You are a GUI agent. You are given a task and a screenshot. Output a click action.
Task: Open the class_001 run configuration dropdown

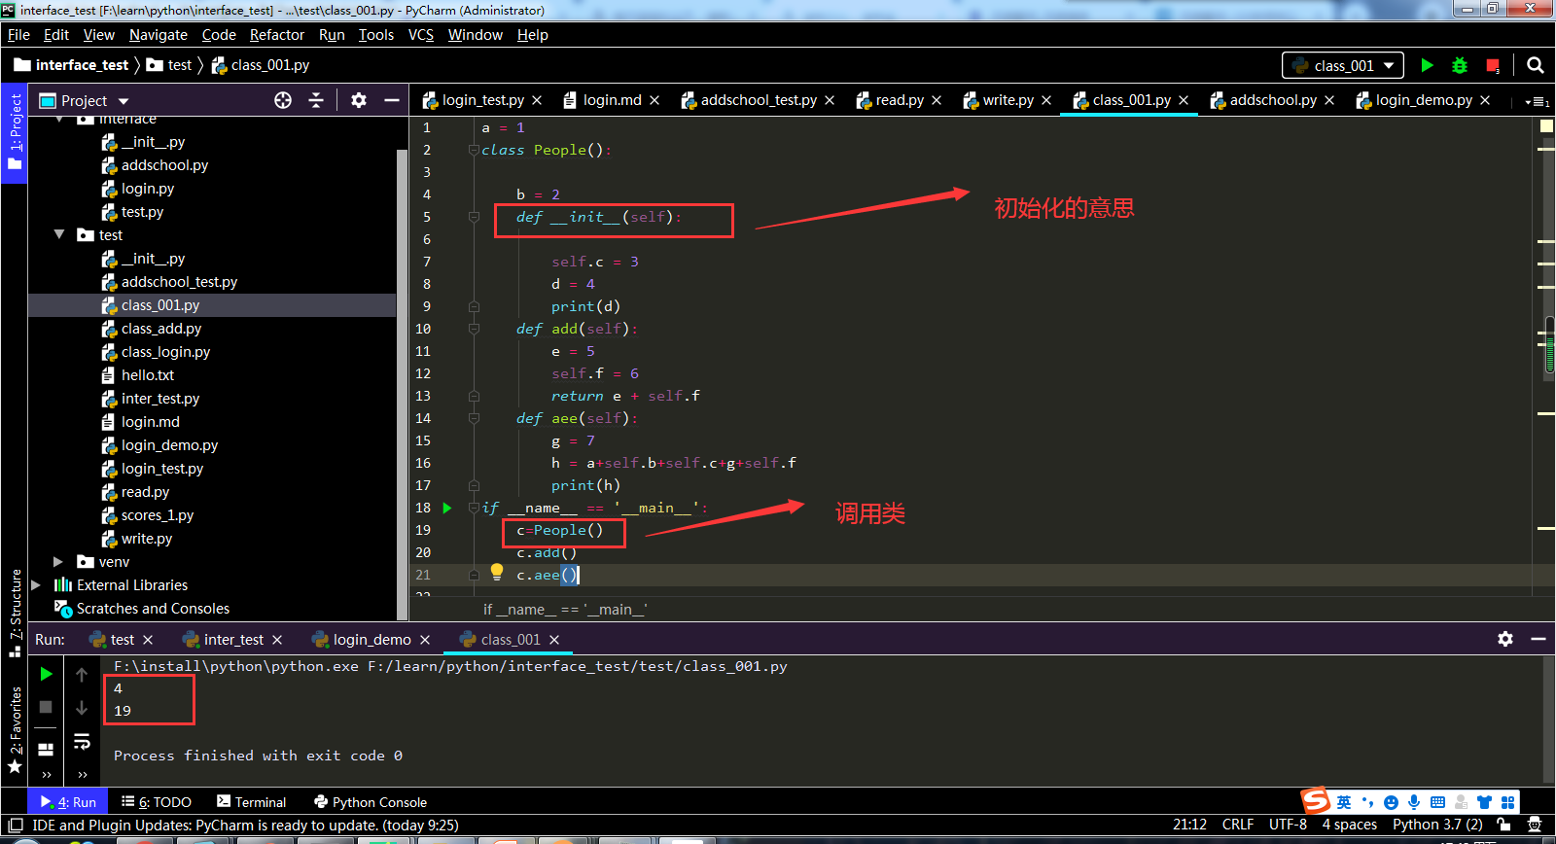pos(1343,65)
